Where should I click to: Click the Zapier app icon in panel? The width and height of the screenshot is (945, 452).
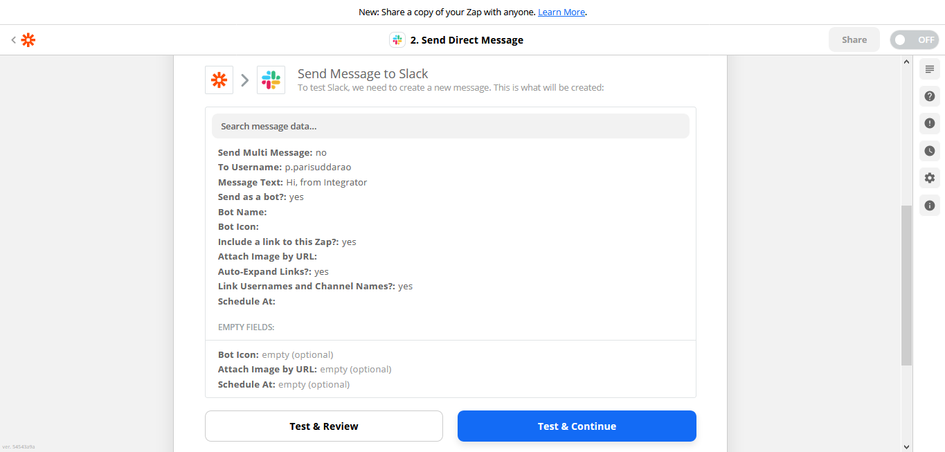point(219,80)
